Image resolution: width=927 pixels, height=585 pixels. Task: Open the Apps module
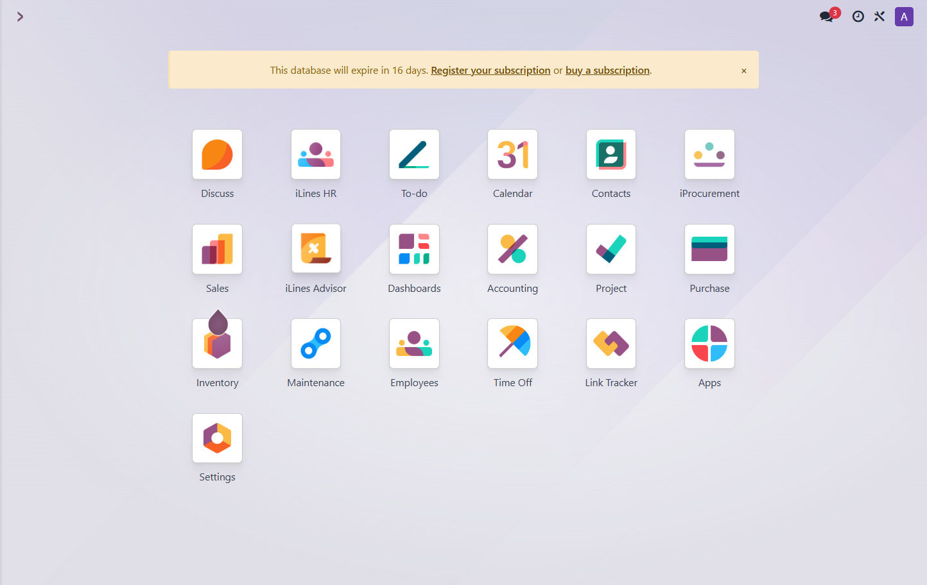[709, 344]
